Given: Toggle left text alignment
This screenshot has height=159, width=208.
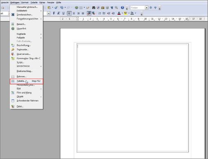Looking at the screenshot, I should [x=69, y=13].
